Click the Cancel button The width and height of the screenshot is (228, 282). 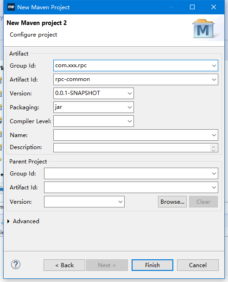pyautogui.click(x=198, y=265)
